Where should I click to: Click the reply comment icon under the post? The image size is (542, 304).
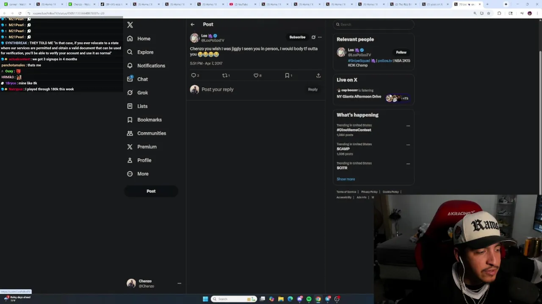[194, 75]
